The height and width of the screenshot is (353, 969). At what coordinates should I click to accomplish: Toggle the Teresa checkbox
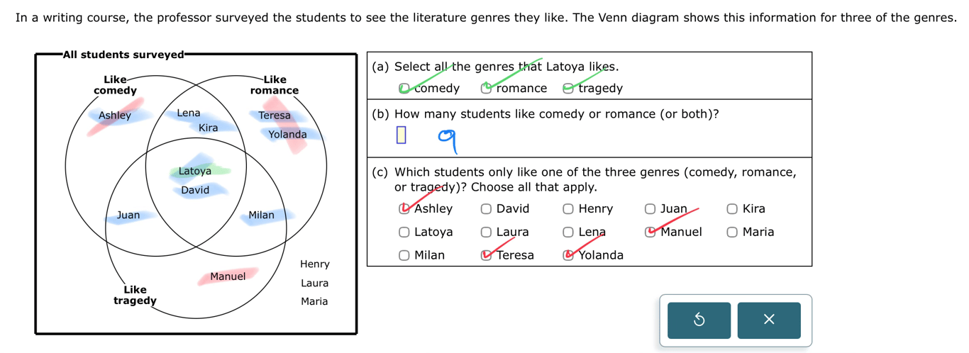click(486, 256)
